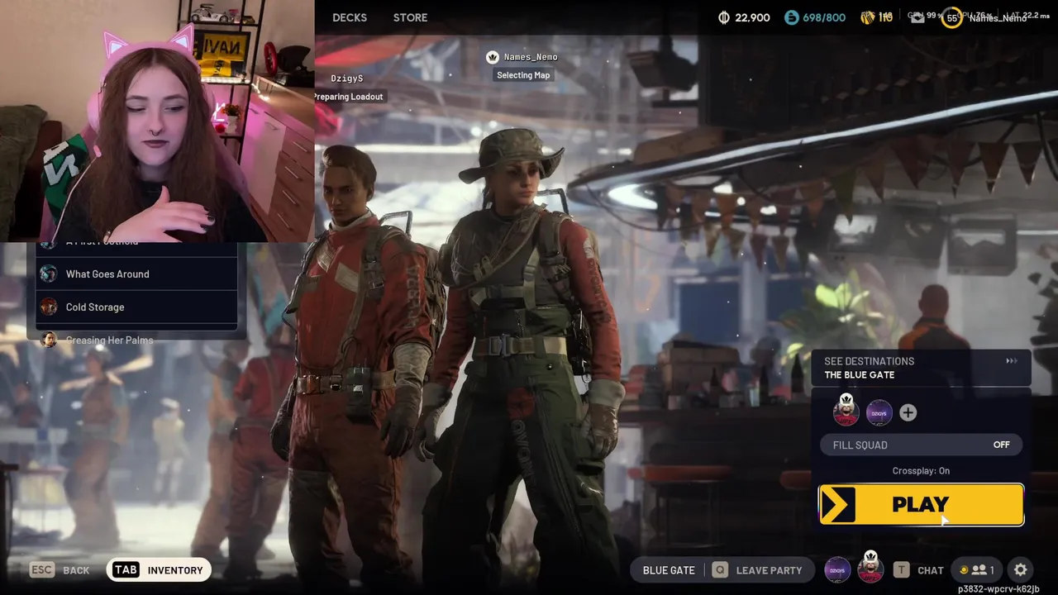Click the DzigyS player name label

coord(347,79)
